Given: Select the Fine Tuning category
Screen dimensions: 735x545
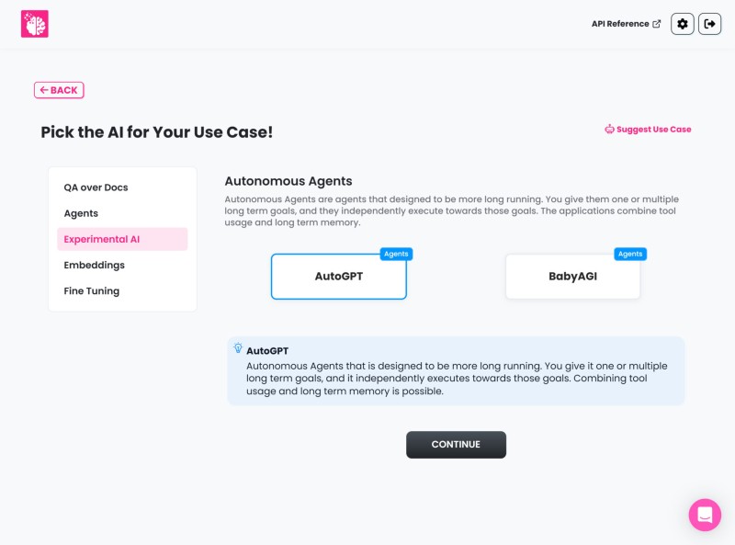Looking at the screenshot, I should [122, 290].
